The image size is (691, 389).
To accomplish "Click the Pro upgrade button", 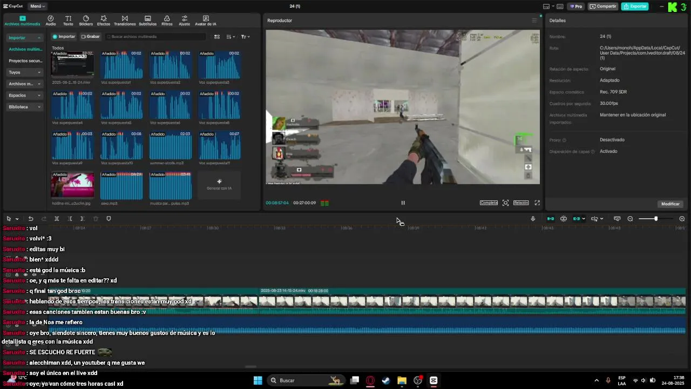I will point(575,6).
